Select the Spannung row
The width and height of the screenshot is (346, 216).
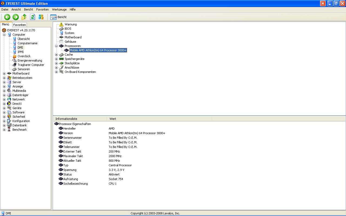tap(199, 170)
